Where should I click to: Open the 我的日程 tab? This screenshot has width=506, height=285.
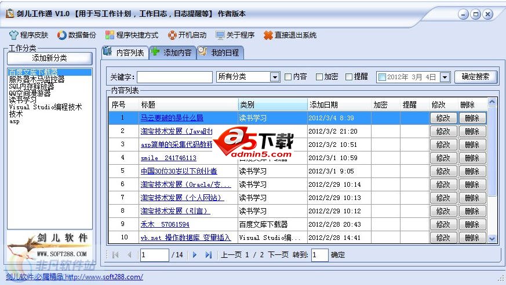220,53
